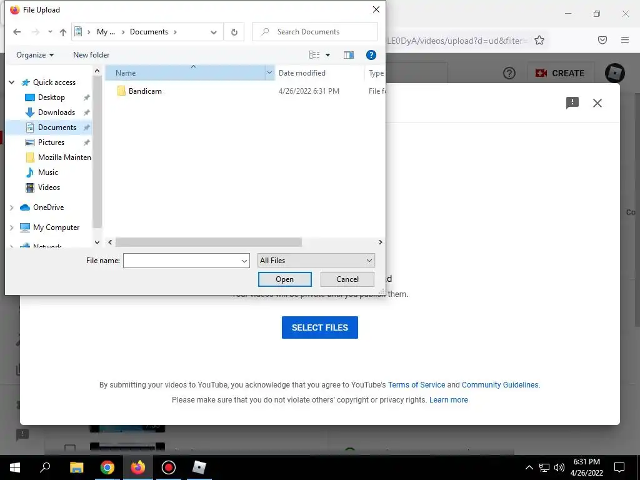This screenshot has height=480, width=640.
Task: Open the view options dropdown arrow
Action: click(x=327, y=55)
